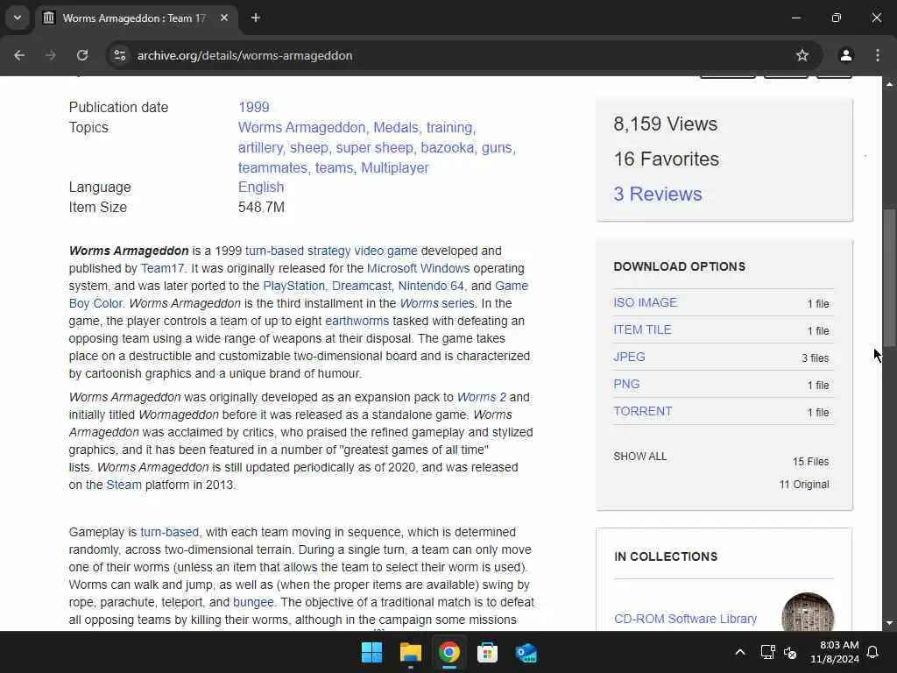Screen dimensions: 897x673
Task: Open the turn-based strategy link
Action: click(x=298, y=251)
